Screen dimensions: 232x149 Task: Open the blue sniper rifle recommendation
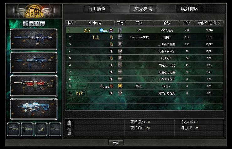34,63
